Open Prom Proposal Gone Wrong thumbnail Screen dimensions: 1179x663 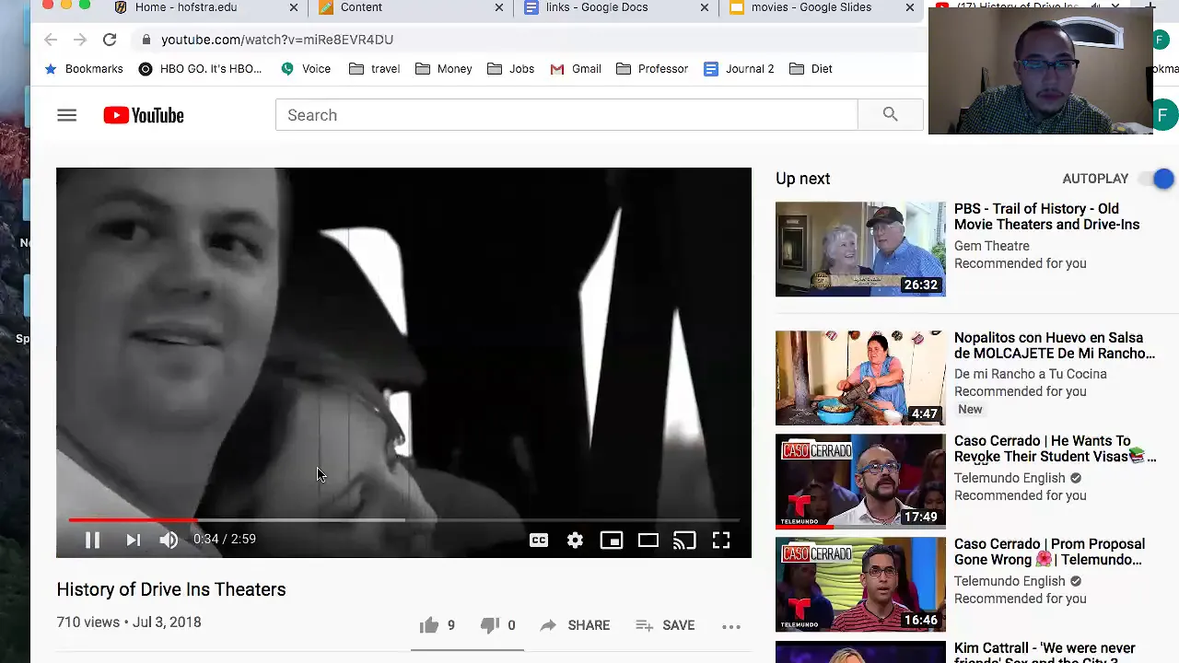(860, 584)
